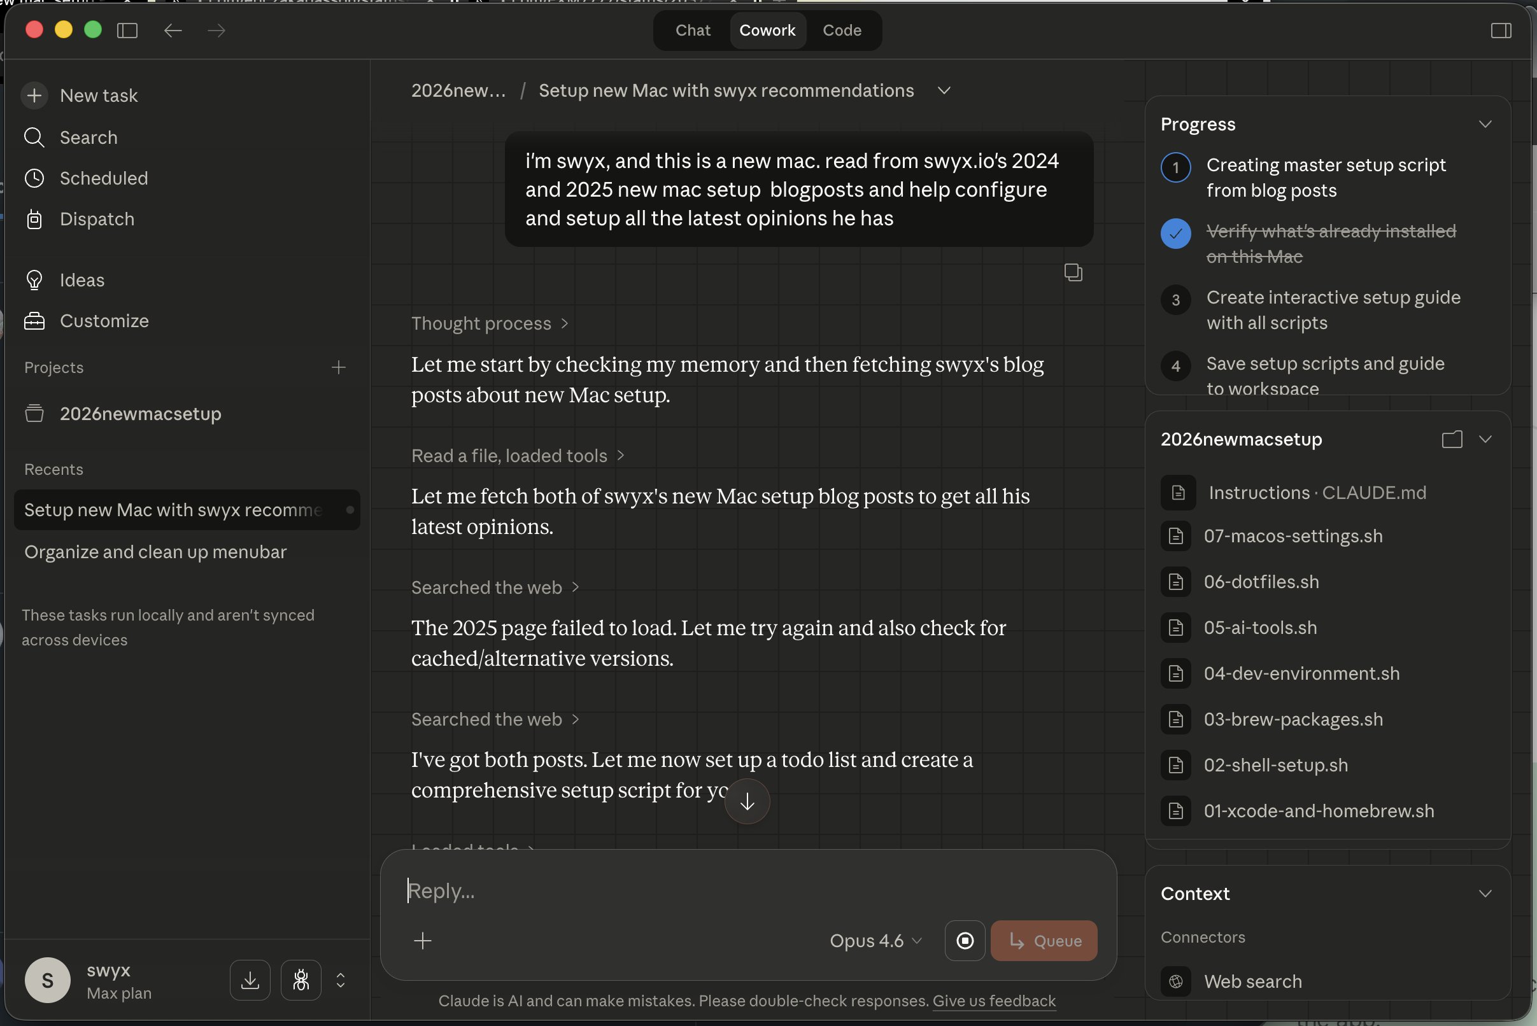
Task: Open the Search icon in sidebar
Action: [x=34, y=137]
